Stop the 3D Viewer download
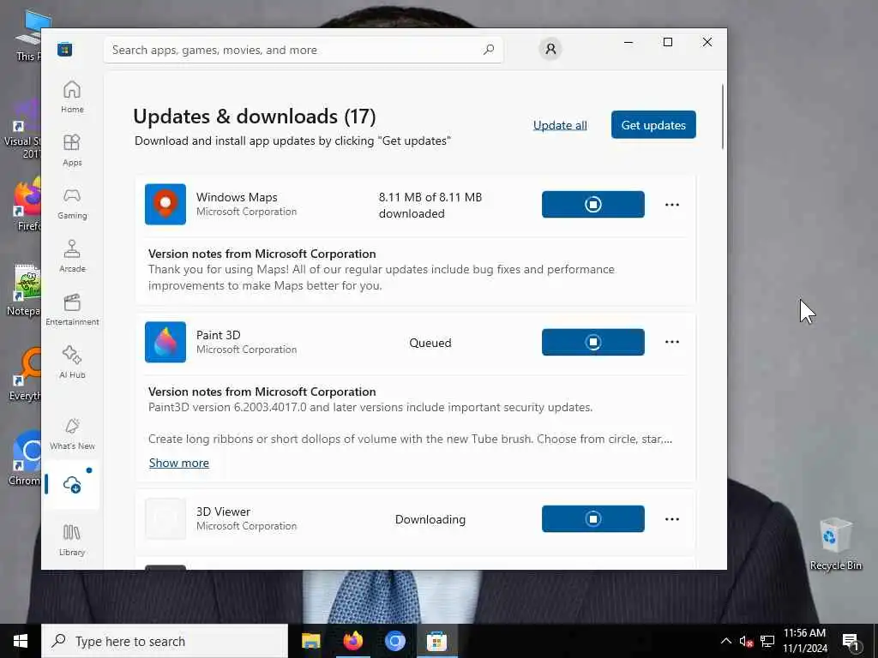The image size is (878, 658). (x=593, y=518)
